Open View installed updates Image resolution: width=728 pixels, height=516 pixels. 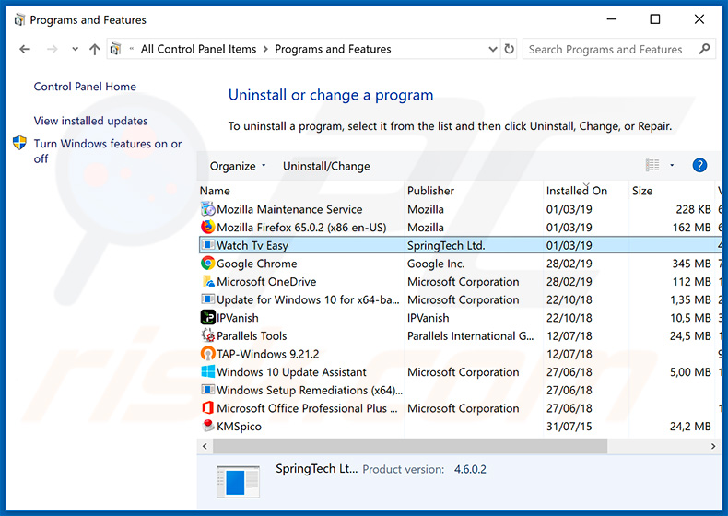pos(90,121)
